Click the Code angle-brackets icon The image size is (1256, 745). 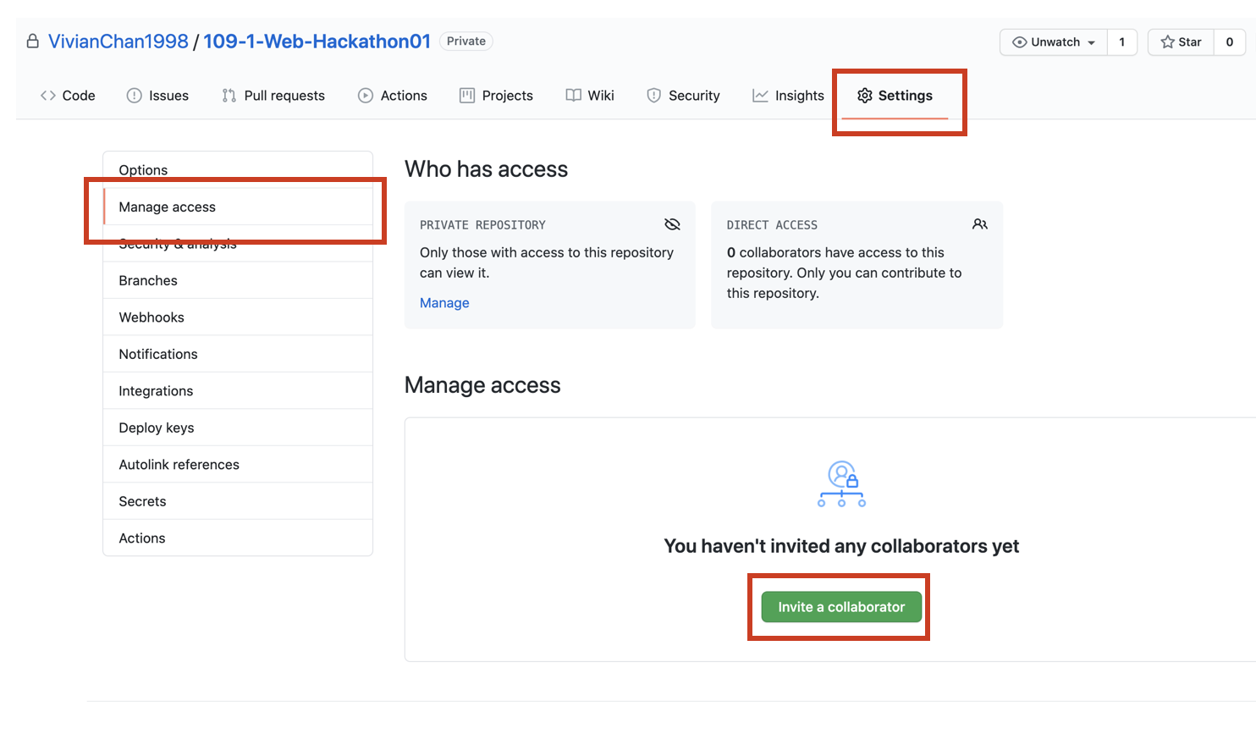pyautogui.click(x=48, y=96)
